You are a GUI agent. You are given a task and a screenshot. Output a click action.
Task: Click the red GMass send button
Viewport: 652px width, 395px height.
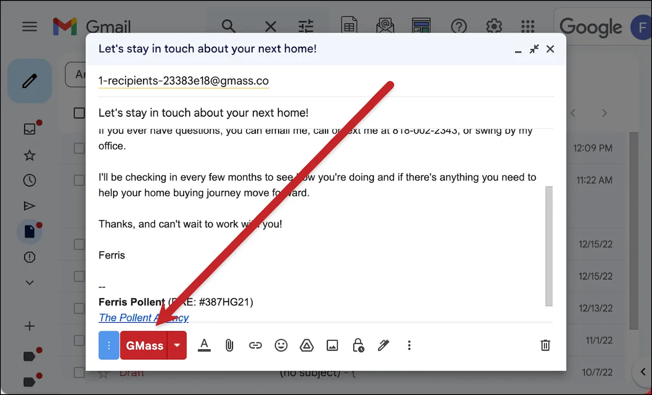144,346
